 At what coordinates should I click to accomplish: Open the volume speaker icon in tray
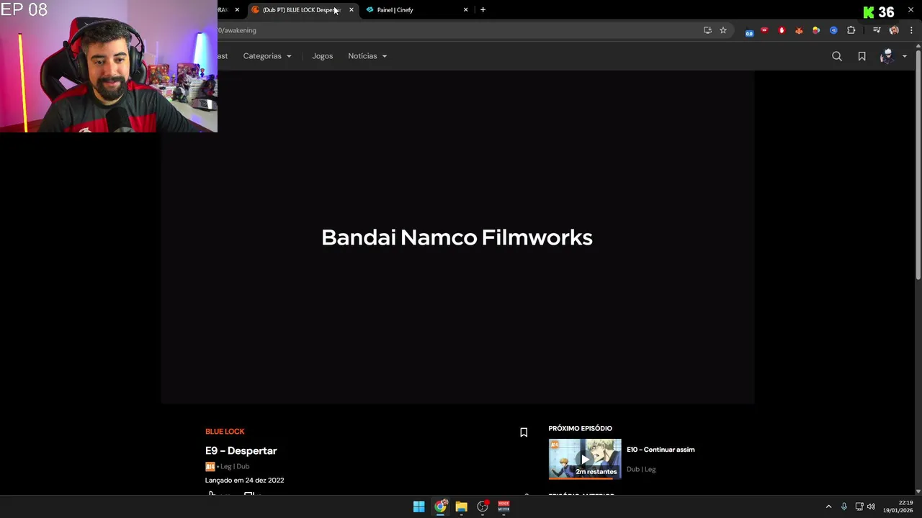871,507
